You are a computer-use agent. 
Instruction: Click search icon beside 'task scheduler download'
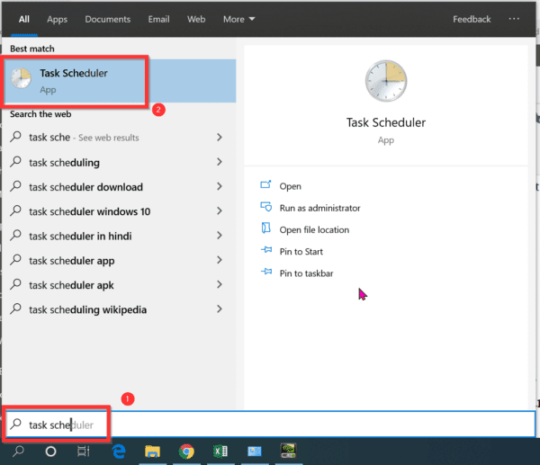pos(15,186)
